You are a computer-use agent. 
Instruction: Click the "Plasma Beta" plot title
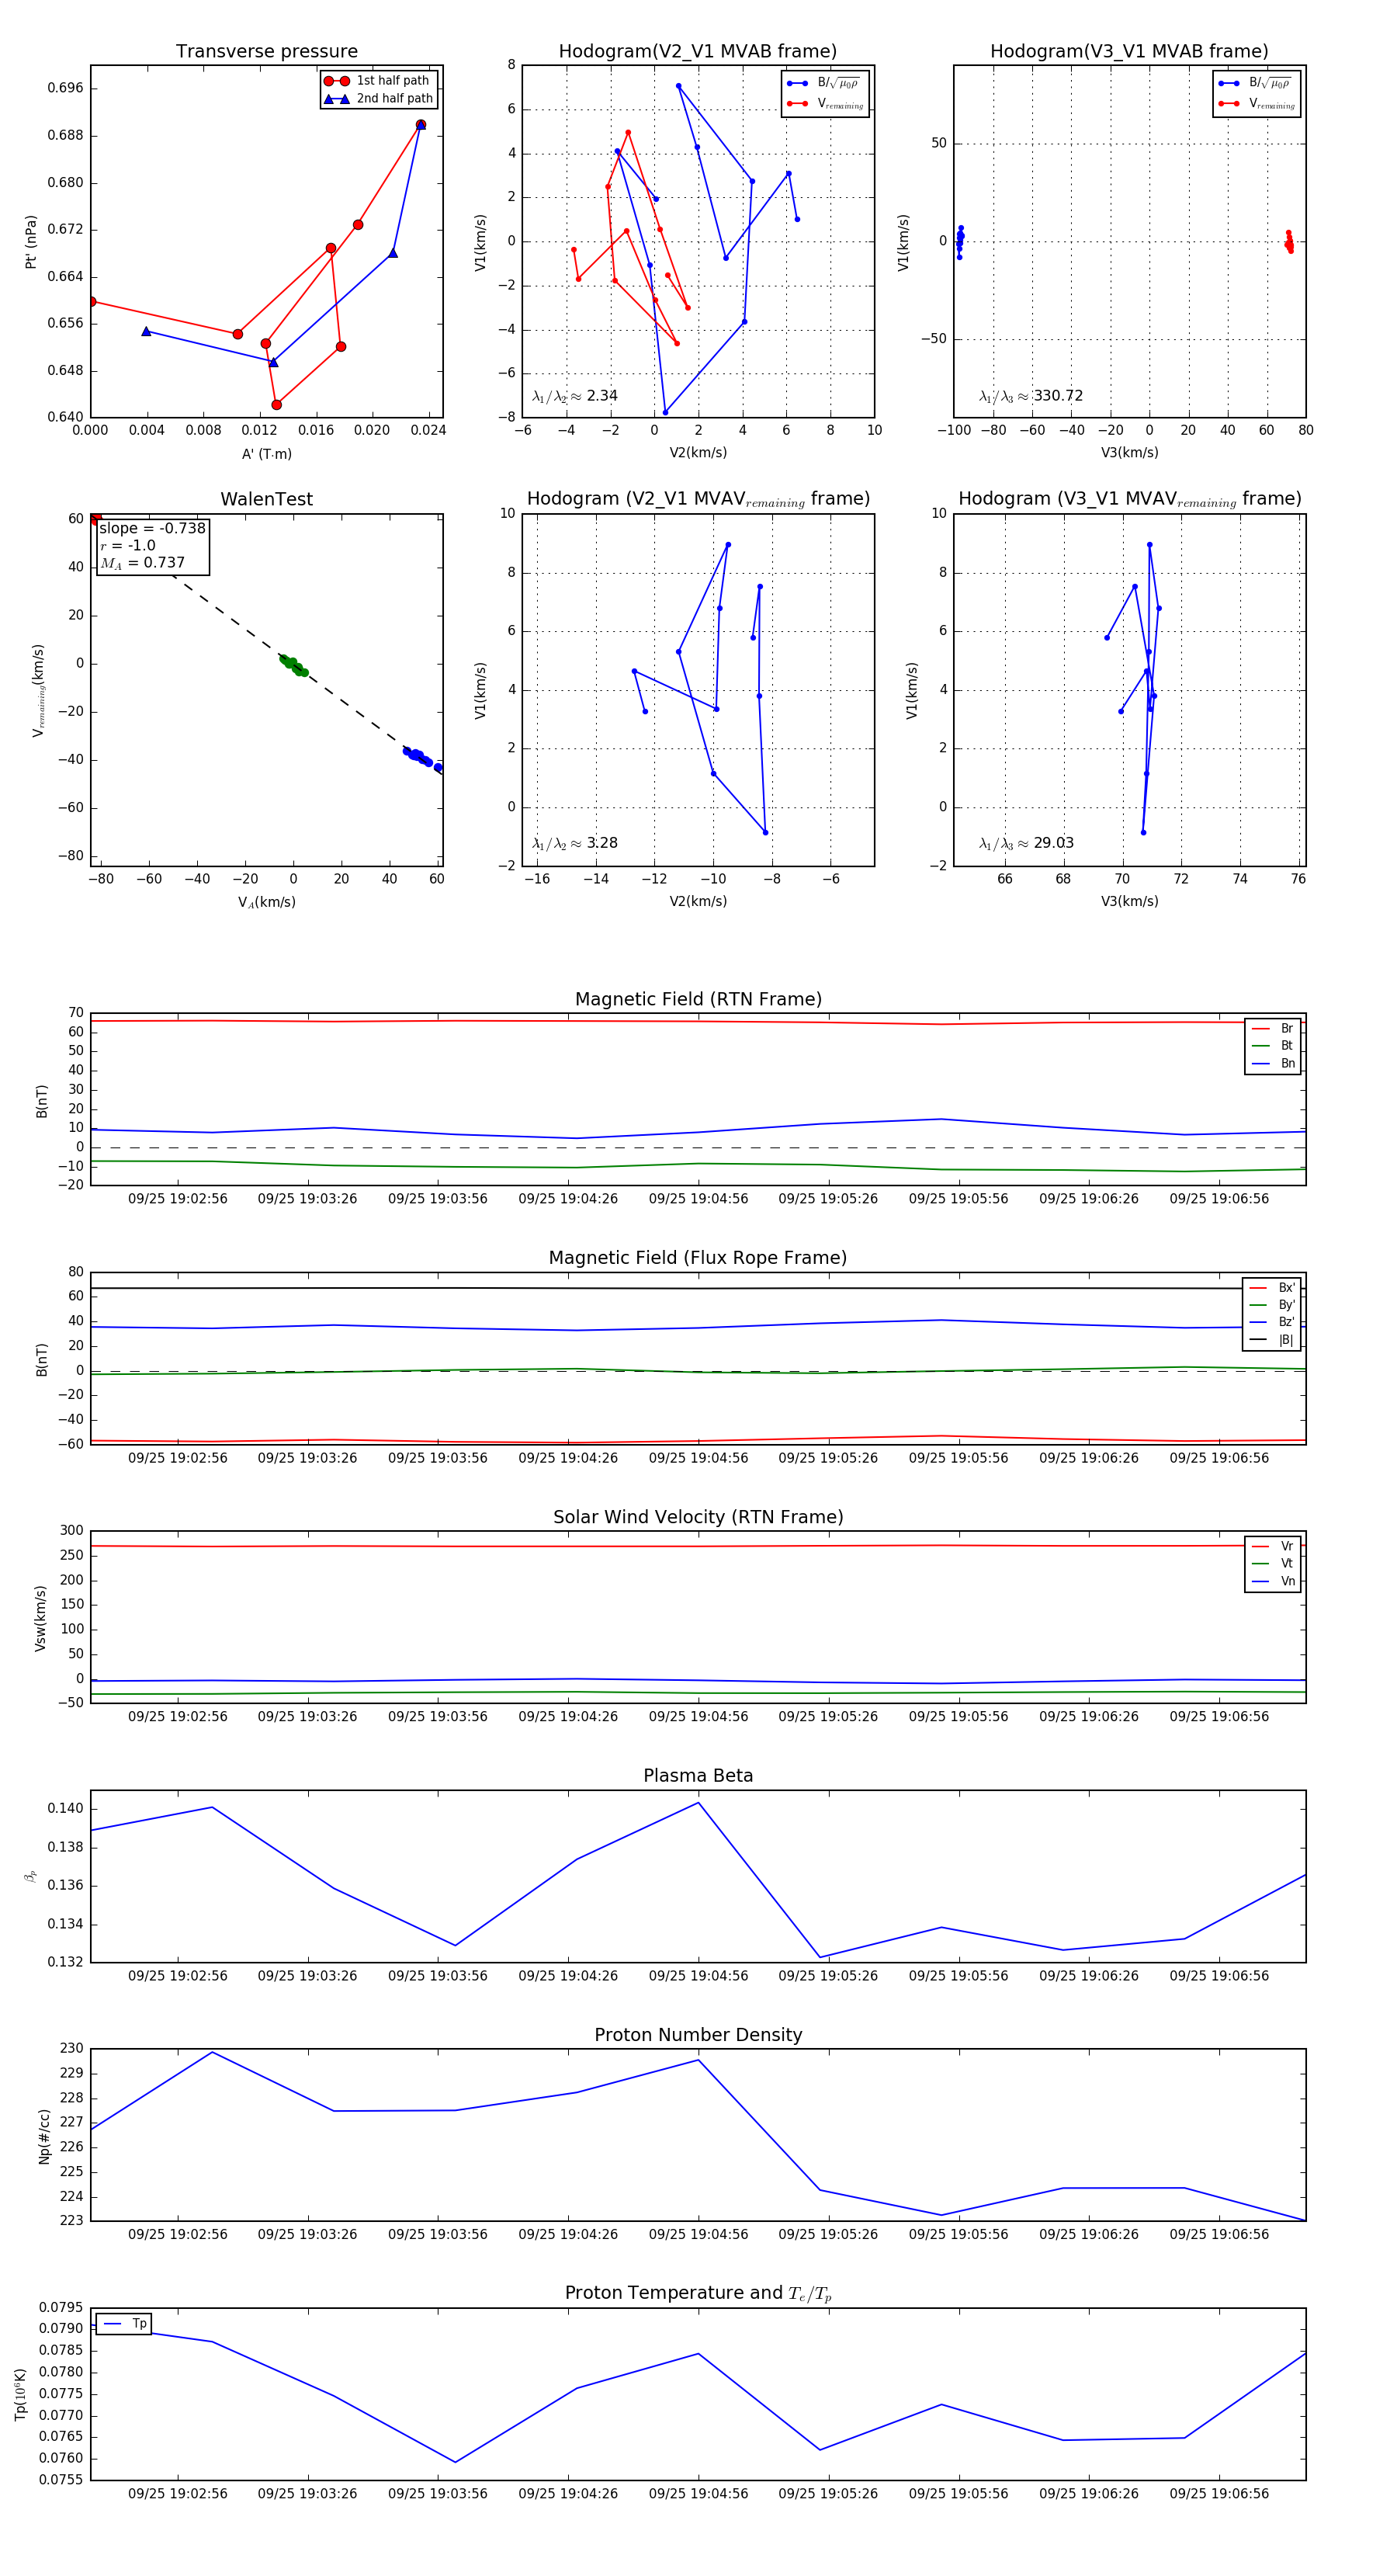[698, 1776]
